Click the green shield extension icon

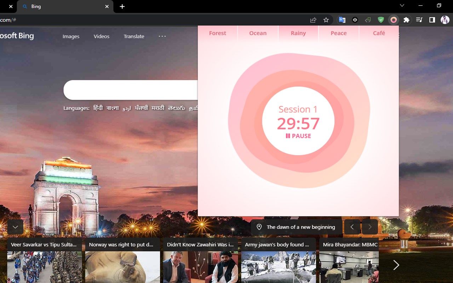[x=381, y=20]
